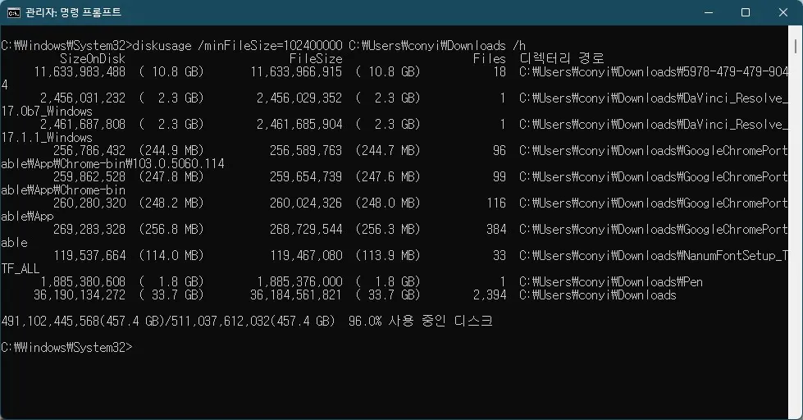Click the file count '116'

pyautogui.click(x=496, y=203)
